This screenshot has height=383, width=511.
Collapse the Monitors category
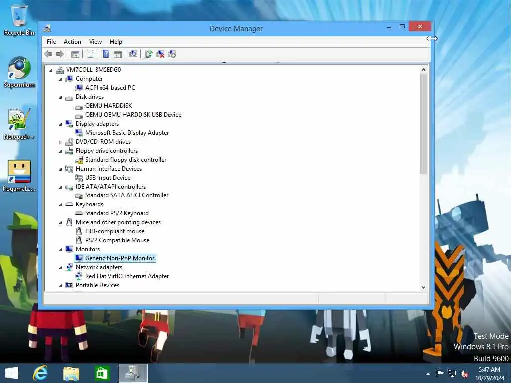click(60, 250)
